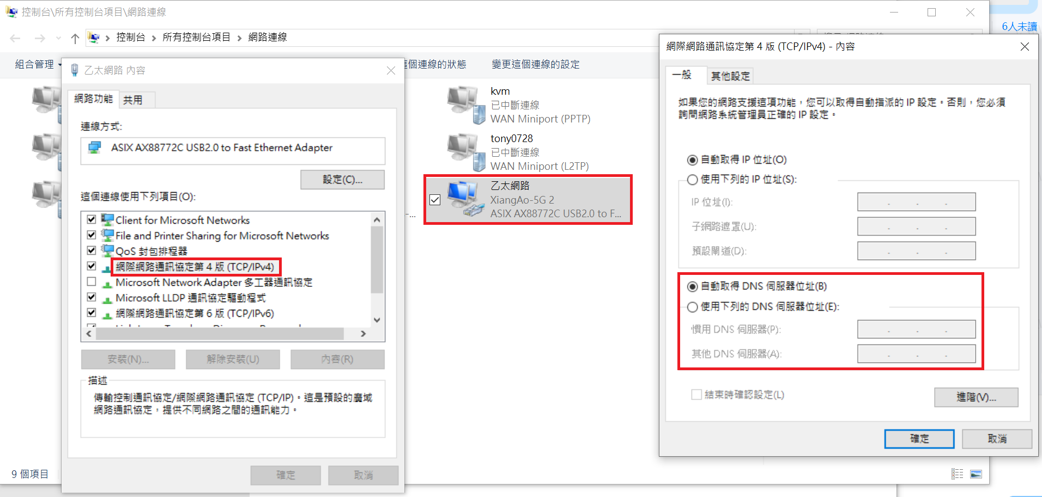The width and height of the screenshot is (1042, 497).
Task: Enable Microsoft Network Adapter 多工器通訊協定 checkbox
Action: pos(92,282)
